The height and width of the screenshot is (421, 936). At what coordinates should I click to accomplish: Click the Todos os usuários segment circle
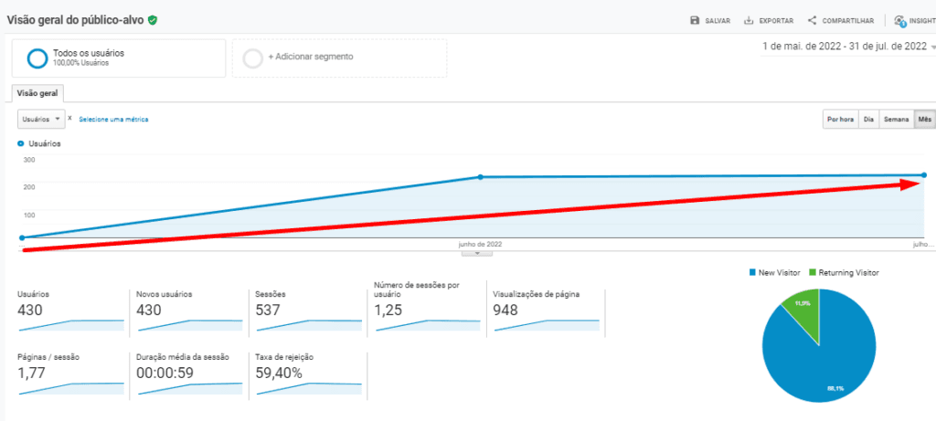[x=37, y=58]
